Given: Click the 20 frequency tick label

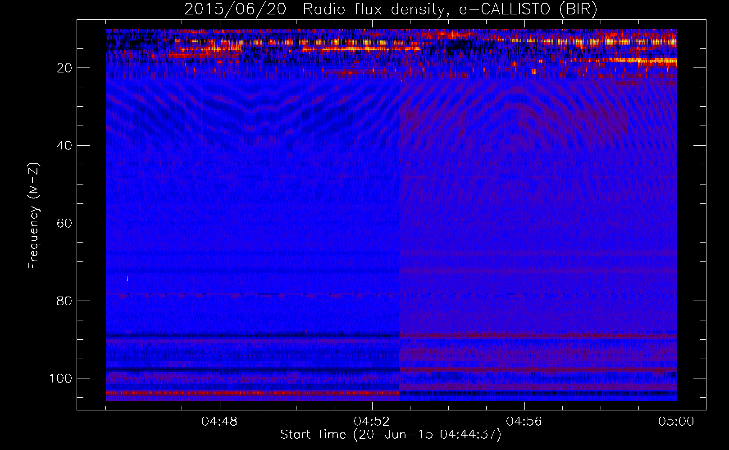Looking at the screenshot, I should pyautogui.click(x=65, y=68).
